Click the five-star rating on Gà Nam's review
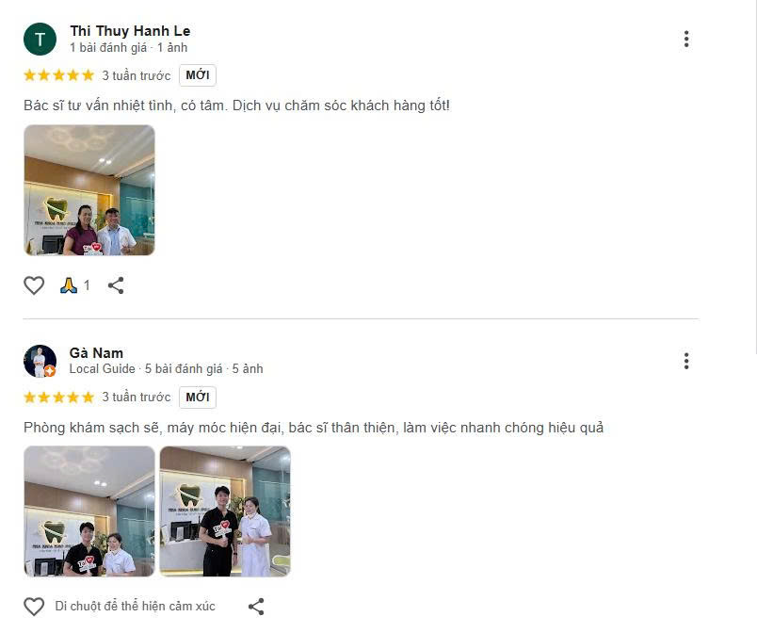Image resolution: width=757 pixels, height=633 pixels. click(x=59, y=397)
